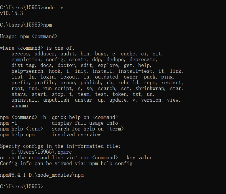
Task: Click the '--key value' text
Action: click(137, 158)
